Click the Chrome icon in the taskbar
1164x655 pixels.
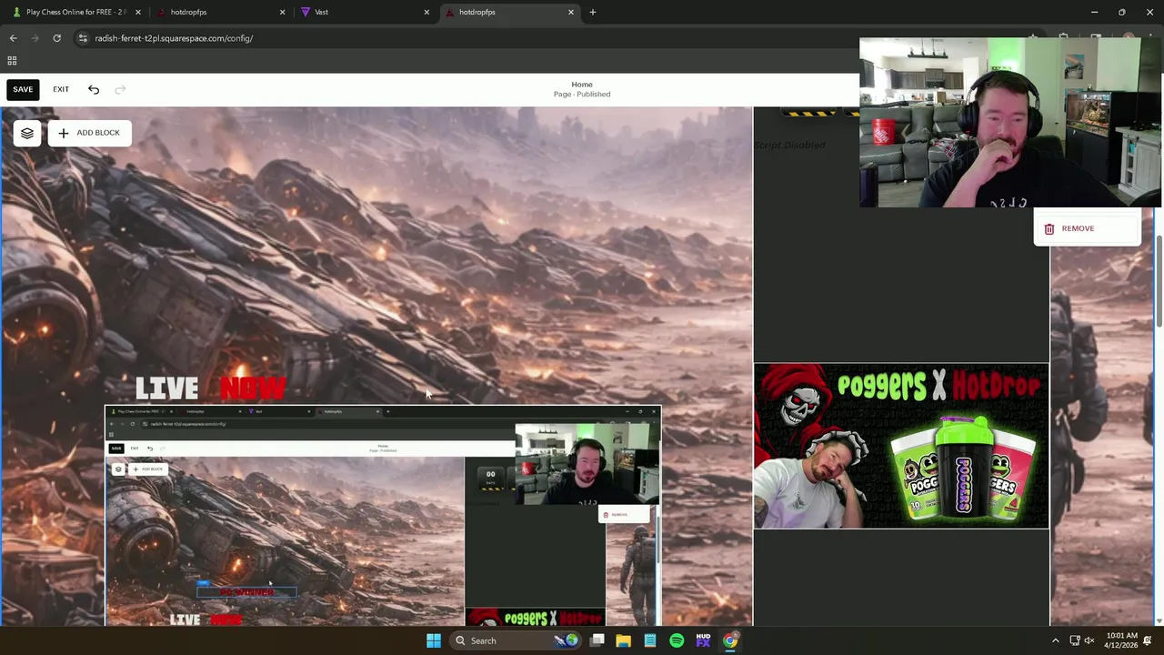click(730, 640)
